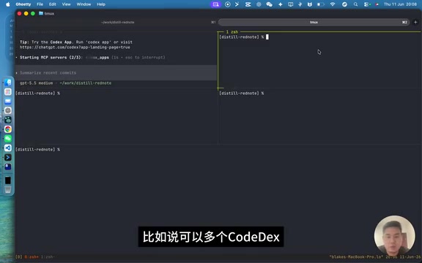Open the File menu
The width and height of the screenshot is (422, 263).
tap(40, 4)
